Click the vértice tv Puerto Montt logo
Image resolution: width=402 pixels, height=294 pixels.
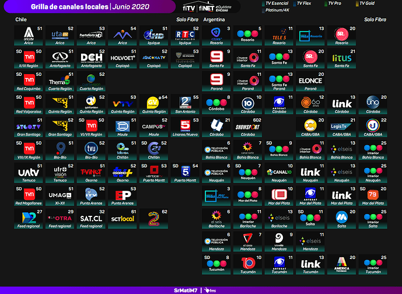pos(154,171)
